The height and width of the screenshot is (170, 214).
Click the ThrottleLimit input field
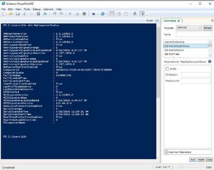coord(196,81)
